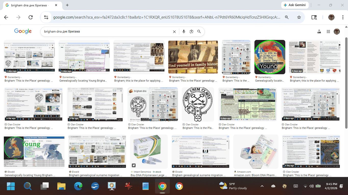Viewport: 348px width, 195px height.
Task: Go to Google home via logo
Action: click(23, 31)
